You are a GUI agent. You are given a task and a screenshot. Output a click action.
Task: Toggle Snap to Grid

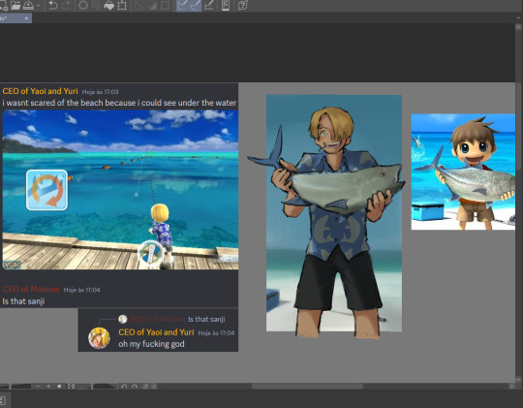pos(209,6)
